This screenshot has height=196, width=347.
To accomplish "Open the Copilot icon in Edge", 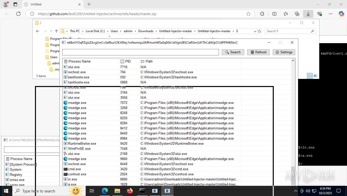I will click(341, 14).
